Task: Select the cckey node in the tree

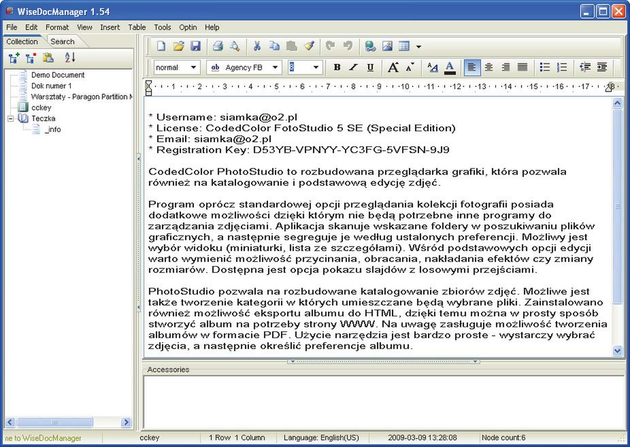Action: tap(41, 107)
